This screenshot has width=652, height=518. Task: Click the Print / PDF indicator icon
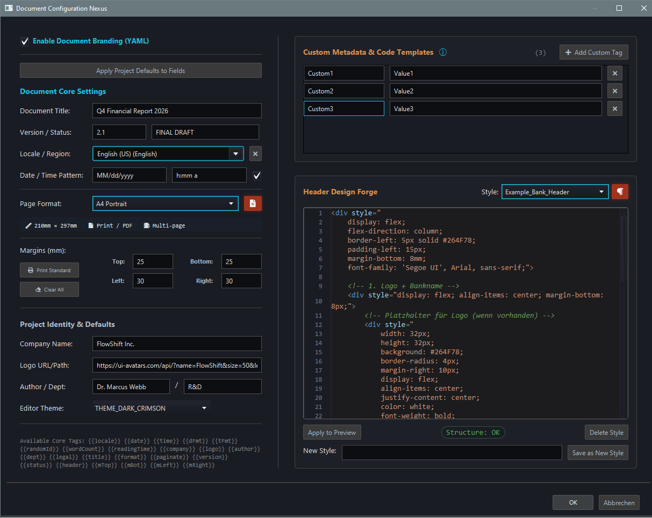91,226
